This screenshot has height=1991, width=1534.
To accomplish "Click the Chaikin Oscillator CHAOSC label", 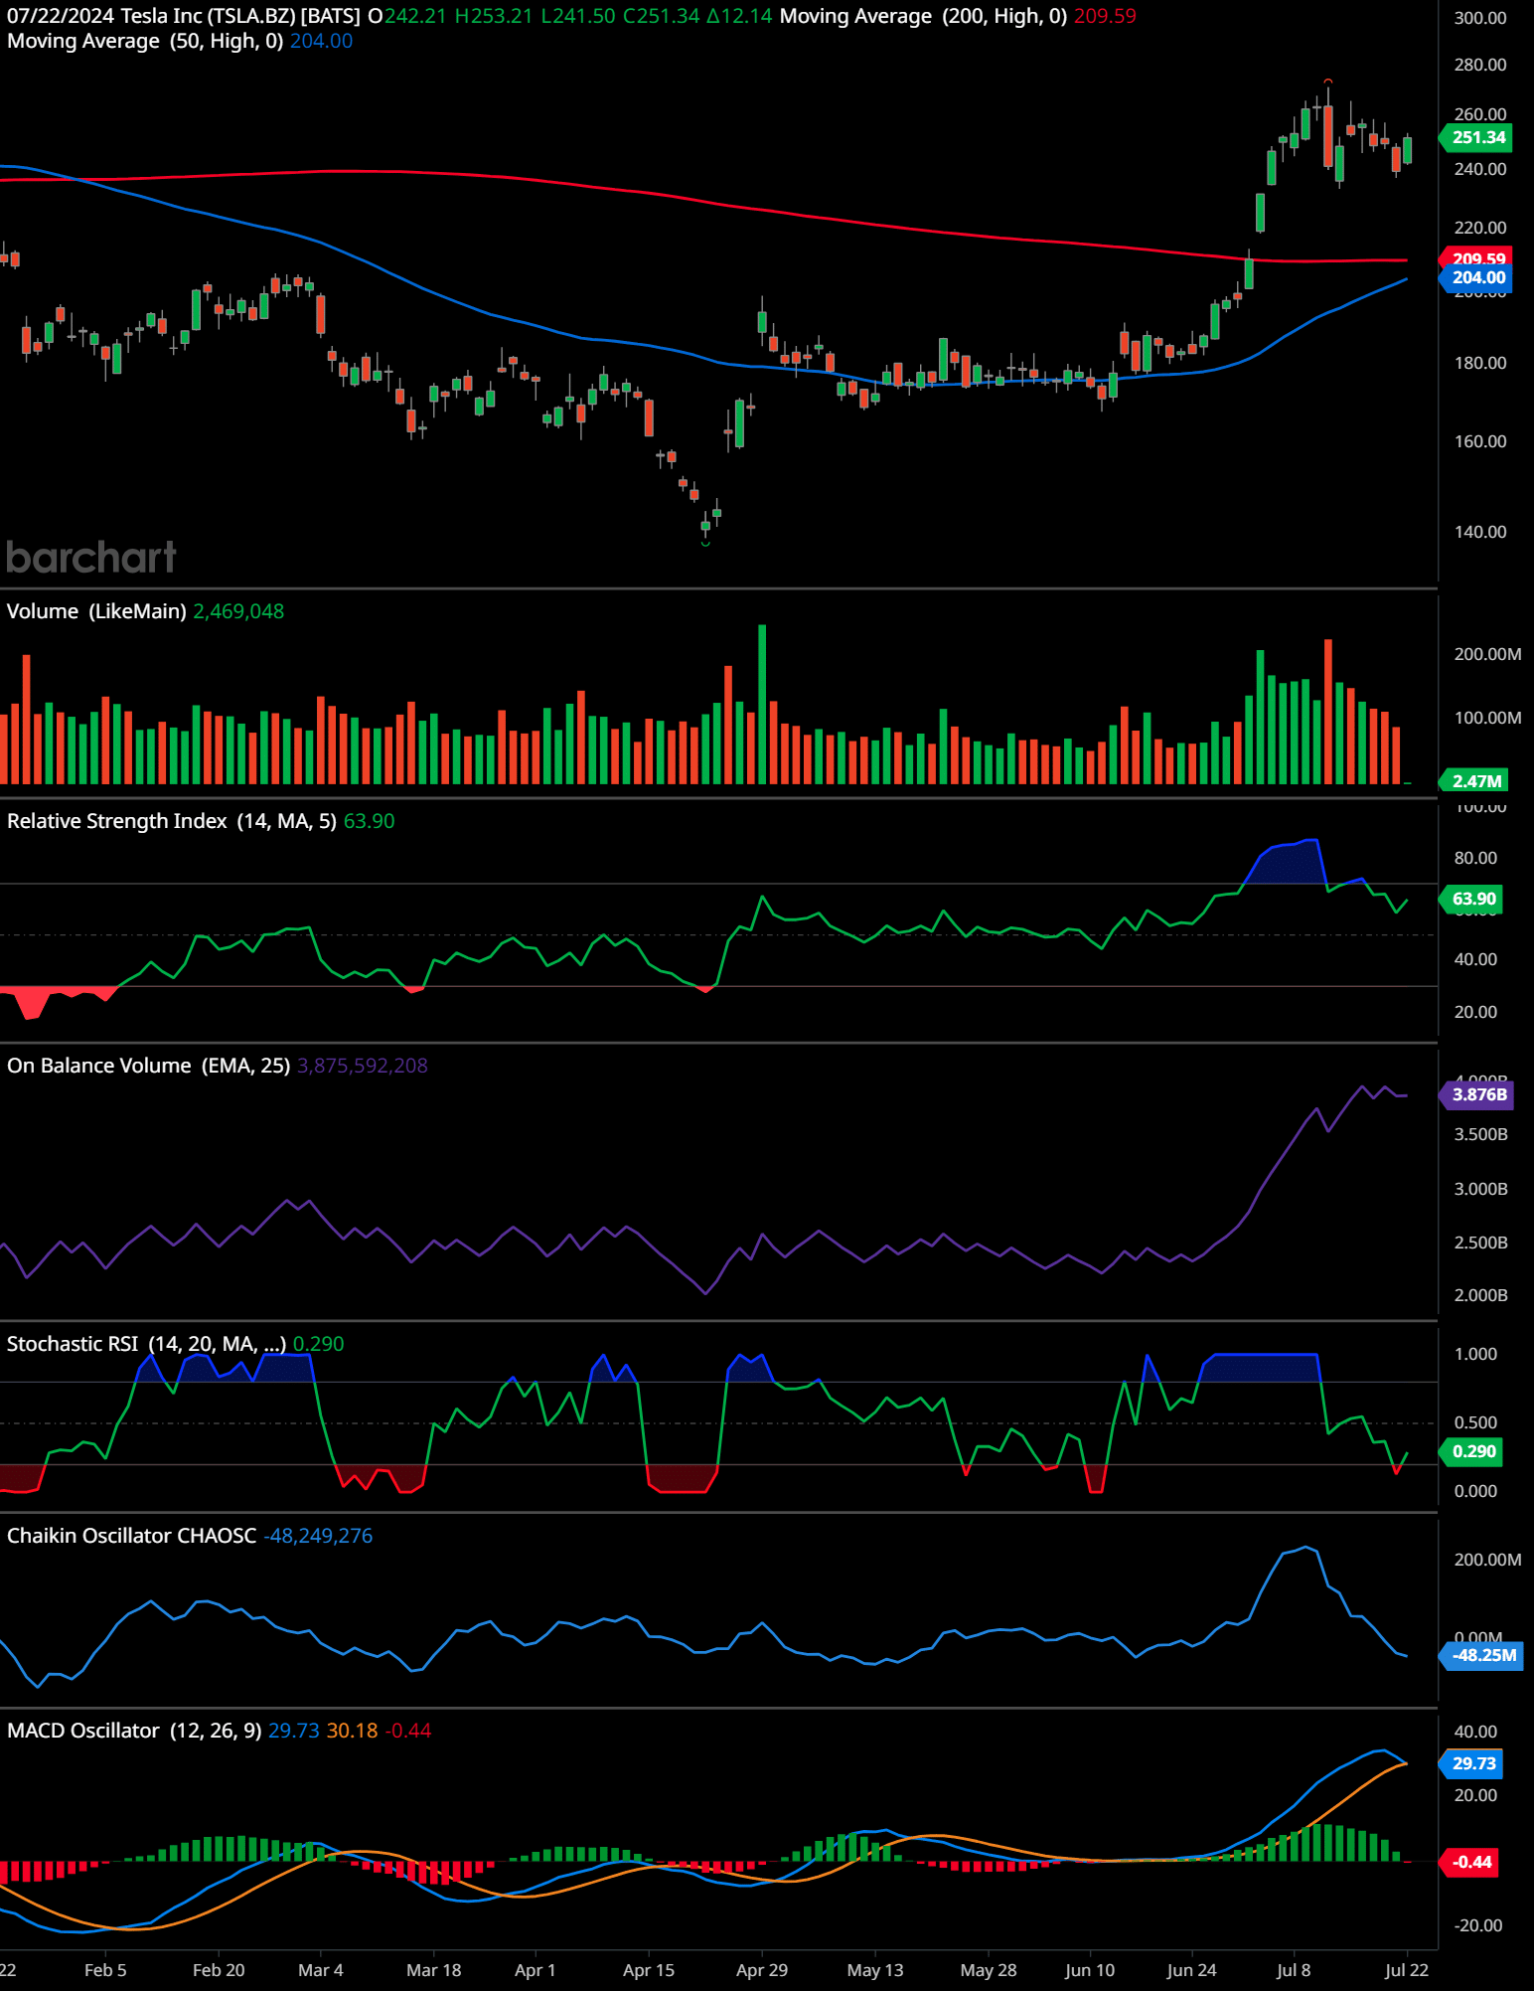I will 131,1536.
